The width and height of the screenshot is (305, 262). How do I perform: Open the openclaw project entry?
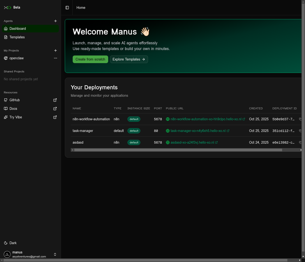pos(16,58)
